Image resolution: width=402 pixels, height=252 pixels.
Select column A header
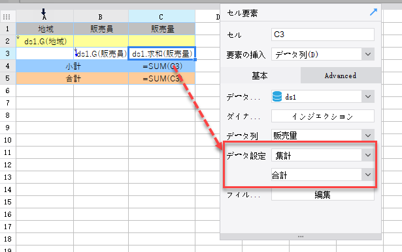pos(44,16)
